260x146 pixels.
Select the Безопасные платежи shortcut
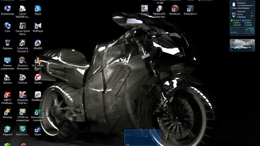(38, 115)
